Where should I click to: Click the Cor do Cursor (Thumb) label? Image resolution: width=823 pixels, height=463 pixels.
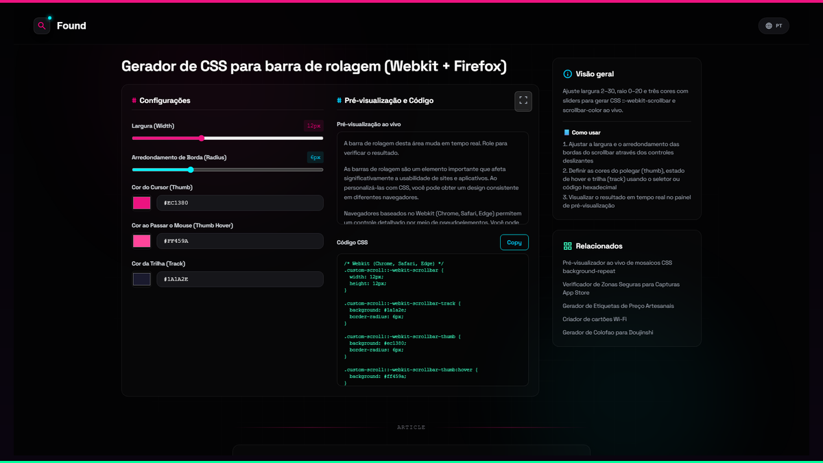160,187
